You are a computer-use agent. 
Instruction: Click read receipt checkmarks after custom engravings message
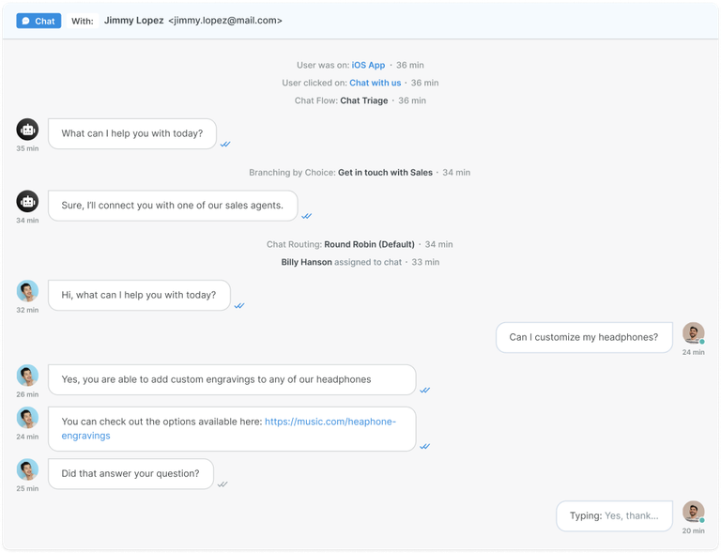pyautogui.click(x=425, y=391)
